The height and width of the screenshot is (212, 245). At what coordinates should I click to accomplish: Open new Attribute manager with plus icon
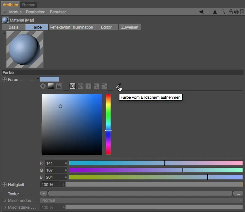pyautogui.click(x=242, y=12)
